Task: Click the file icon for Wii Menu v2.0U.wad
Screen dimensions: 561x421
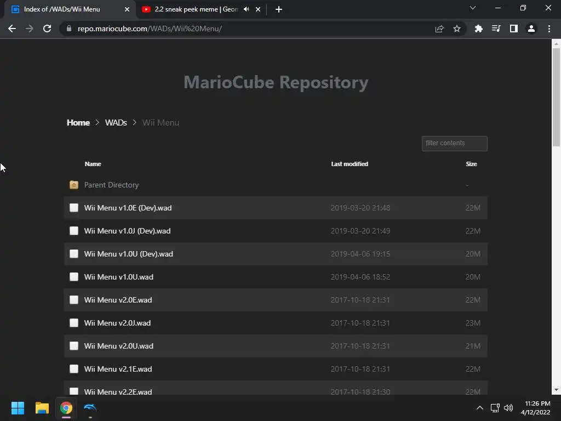Action: (74, 345)
